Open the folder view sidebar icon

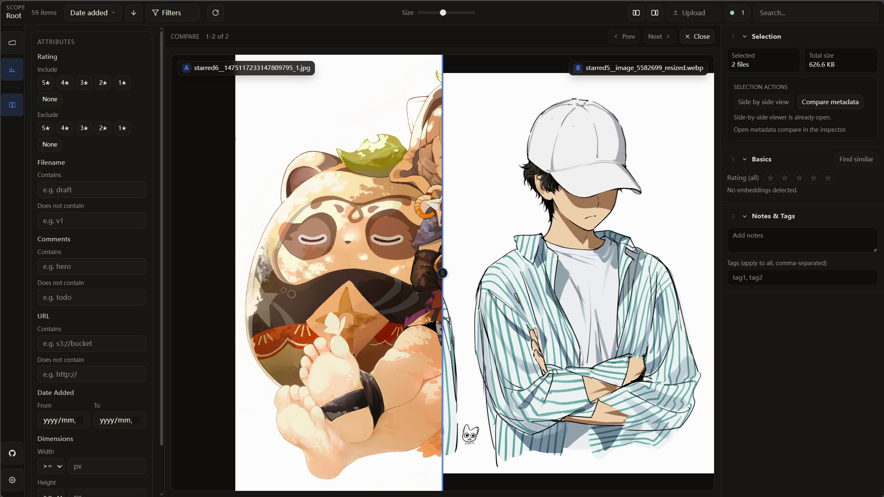tap(12, 43)
